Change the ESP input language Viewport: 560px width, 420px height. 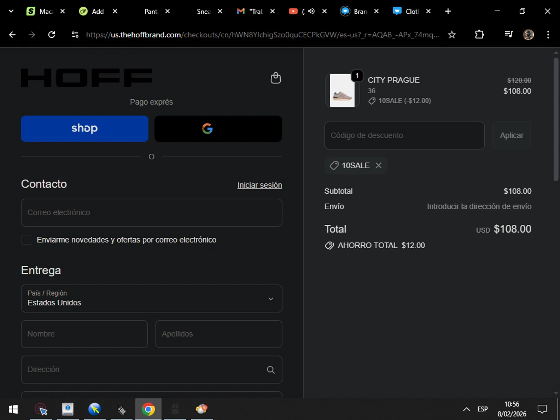pyautogui.click(x=482, y=409)
